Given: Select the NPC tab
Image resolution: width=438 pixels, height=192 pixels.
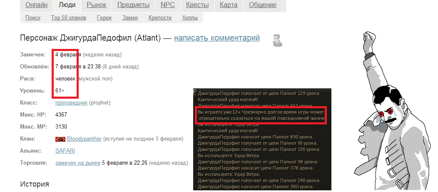Looking at the screenshot, I should point(168,5).
